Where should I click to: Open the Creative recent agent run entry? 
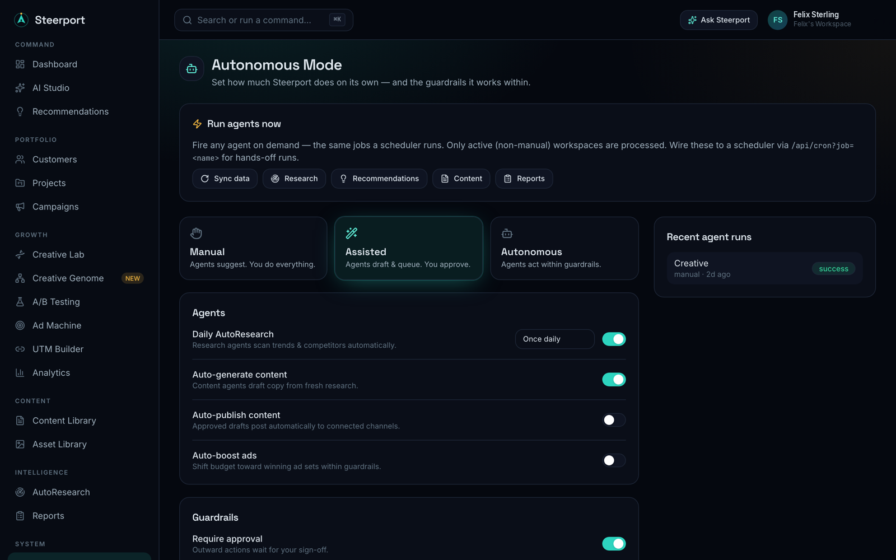[x=764, y=268]
